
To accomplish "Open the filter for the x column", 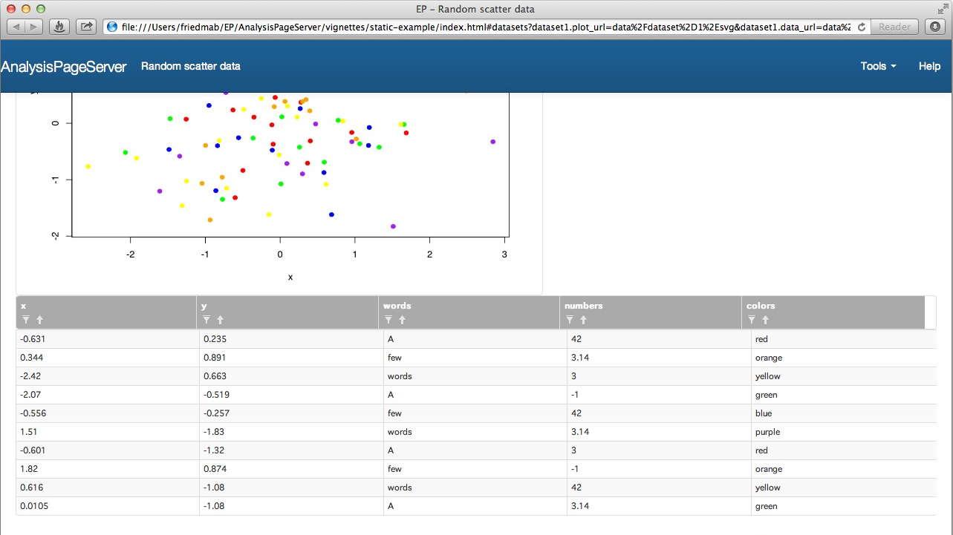I will (25, 320).
